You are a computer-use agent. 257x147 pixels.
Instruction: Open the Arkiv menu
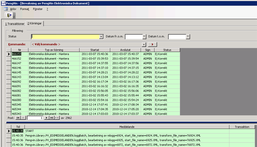pos(13,9)
